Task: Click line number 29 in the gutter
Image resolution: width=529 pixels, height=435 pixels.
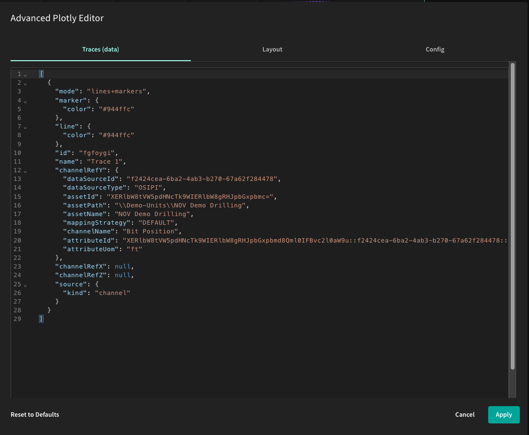Action: pos(17,319)
